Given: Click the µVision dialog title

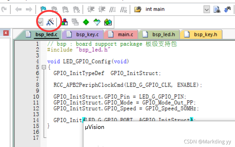Looking at the screenshot, I should coord(94,127).
